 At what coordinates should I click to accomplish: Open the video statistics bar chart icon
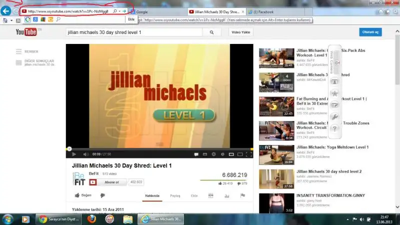tap(226, 195)
